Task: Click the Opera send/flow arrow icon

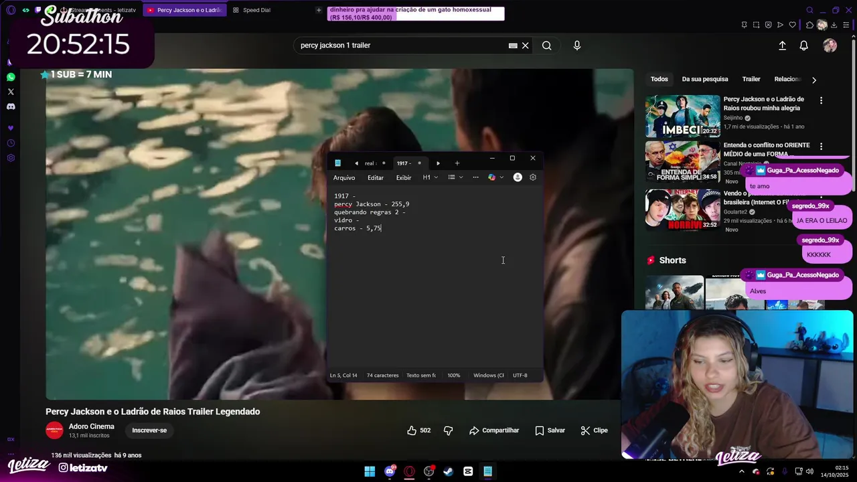Action: tap(780, 25)
